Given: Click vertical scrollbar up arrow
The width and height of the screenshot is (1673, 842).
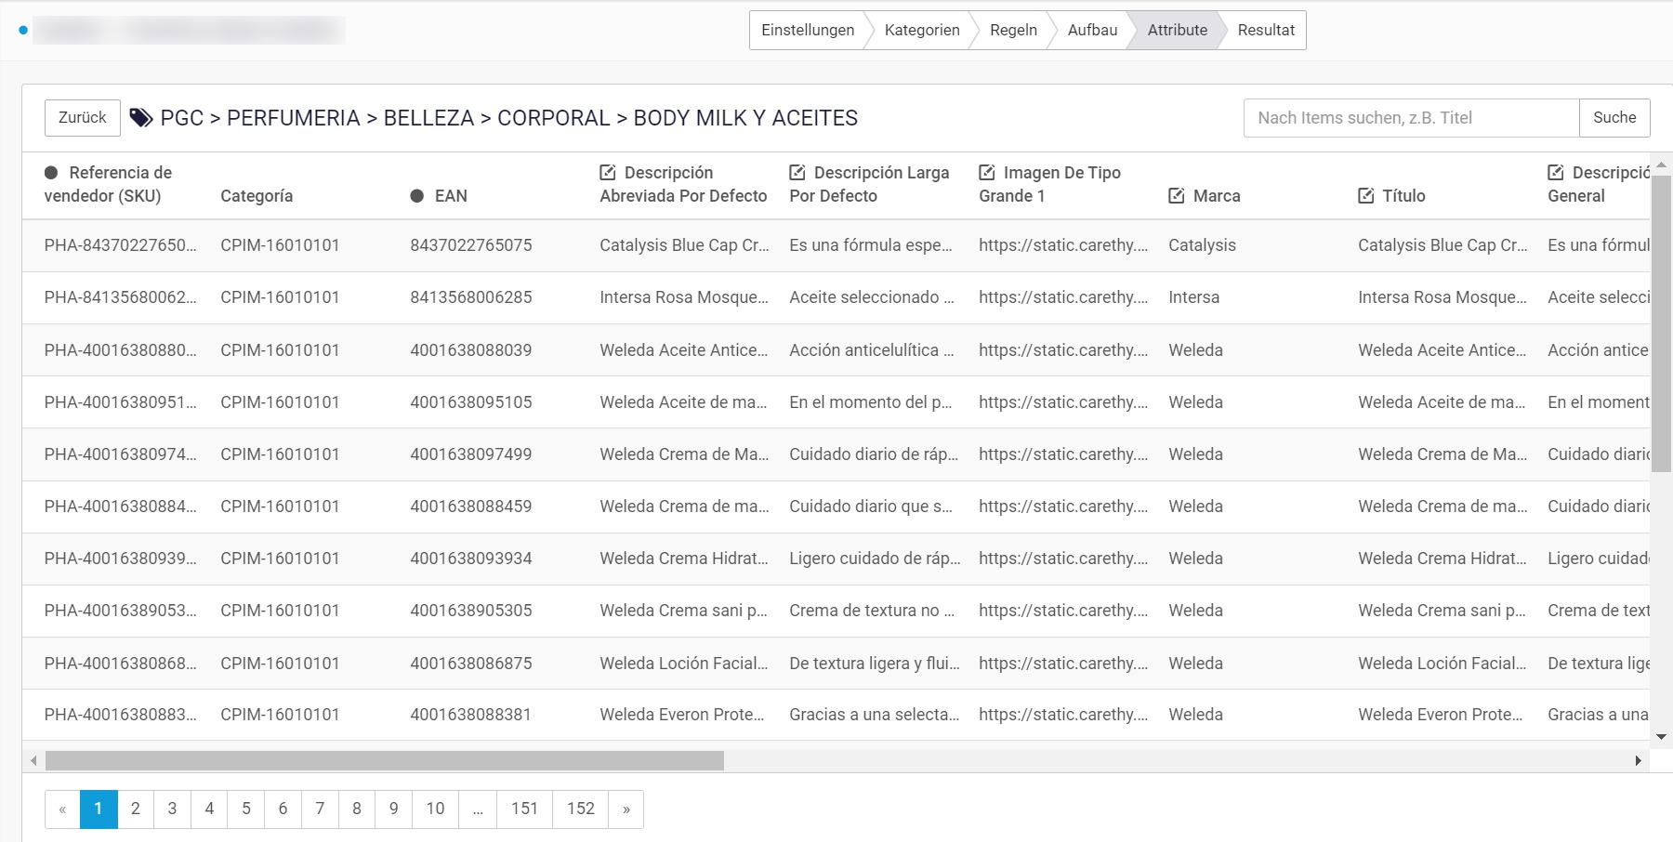Looking at the screenshot, I should click(1661, 164).
